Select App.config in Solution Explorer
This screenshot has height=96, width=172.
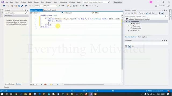click(137, 28)
